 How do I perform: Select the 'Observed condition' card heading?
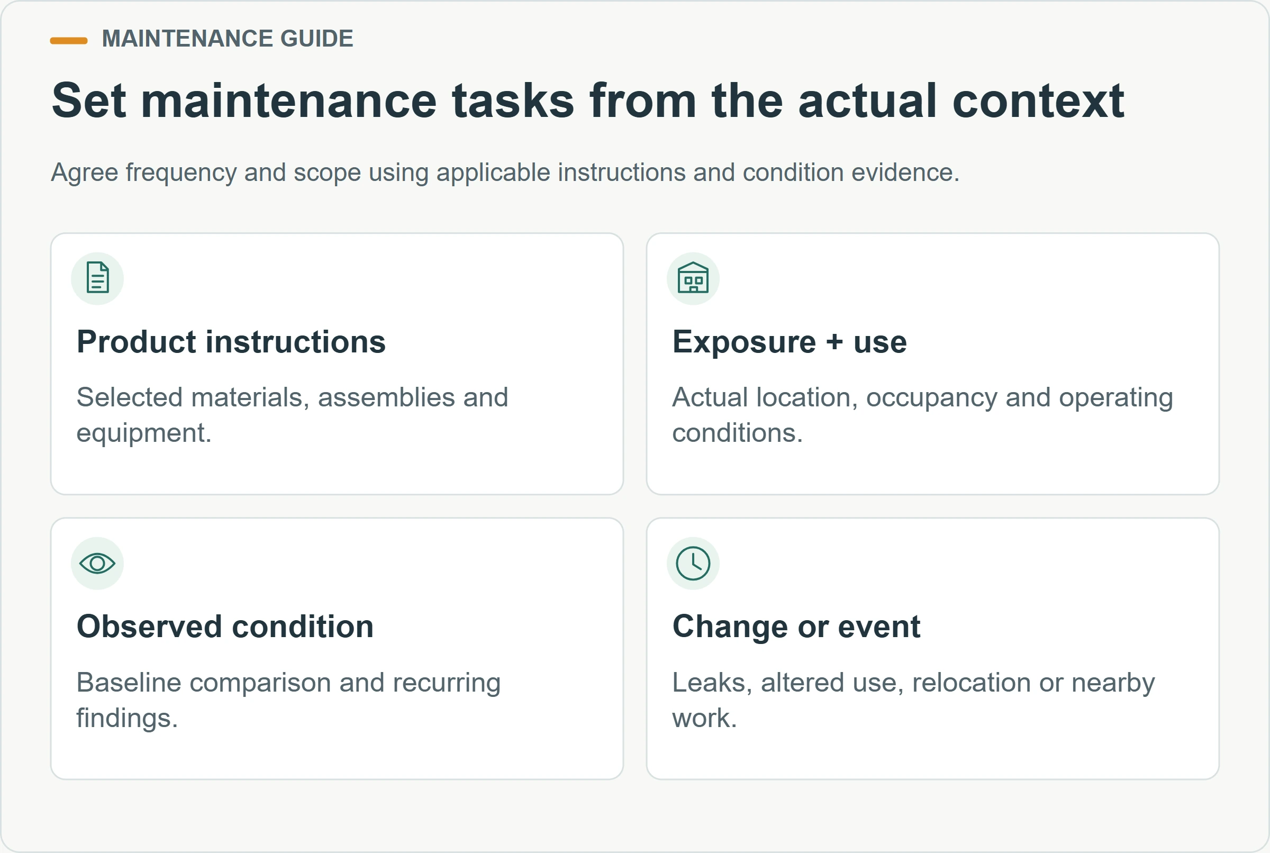225,627
